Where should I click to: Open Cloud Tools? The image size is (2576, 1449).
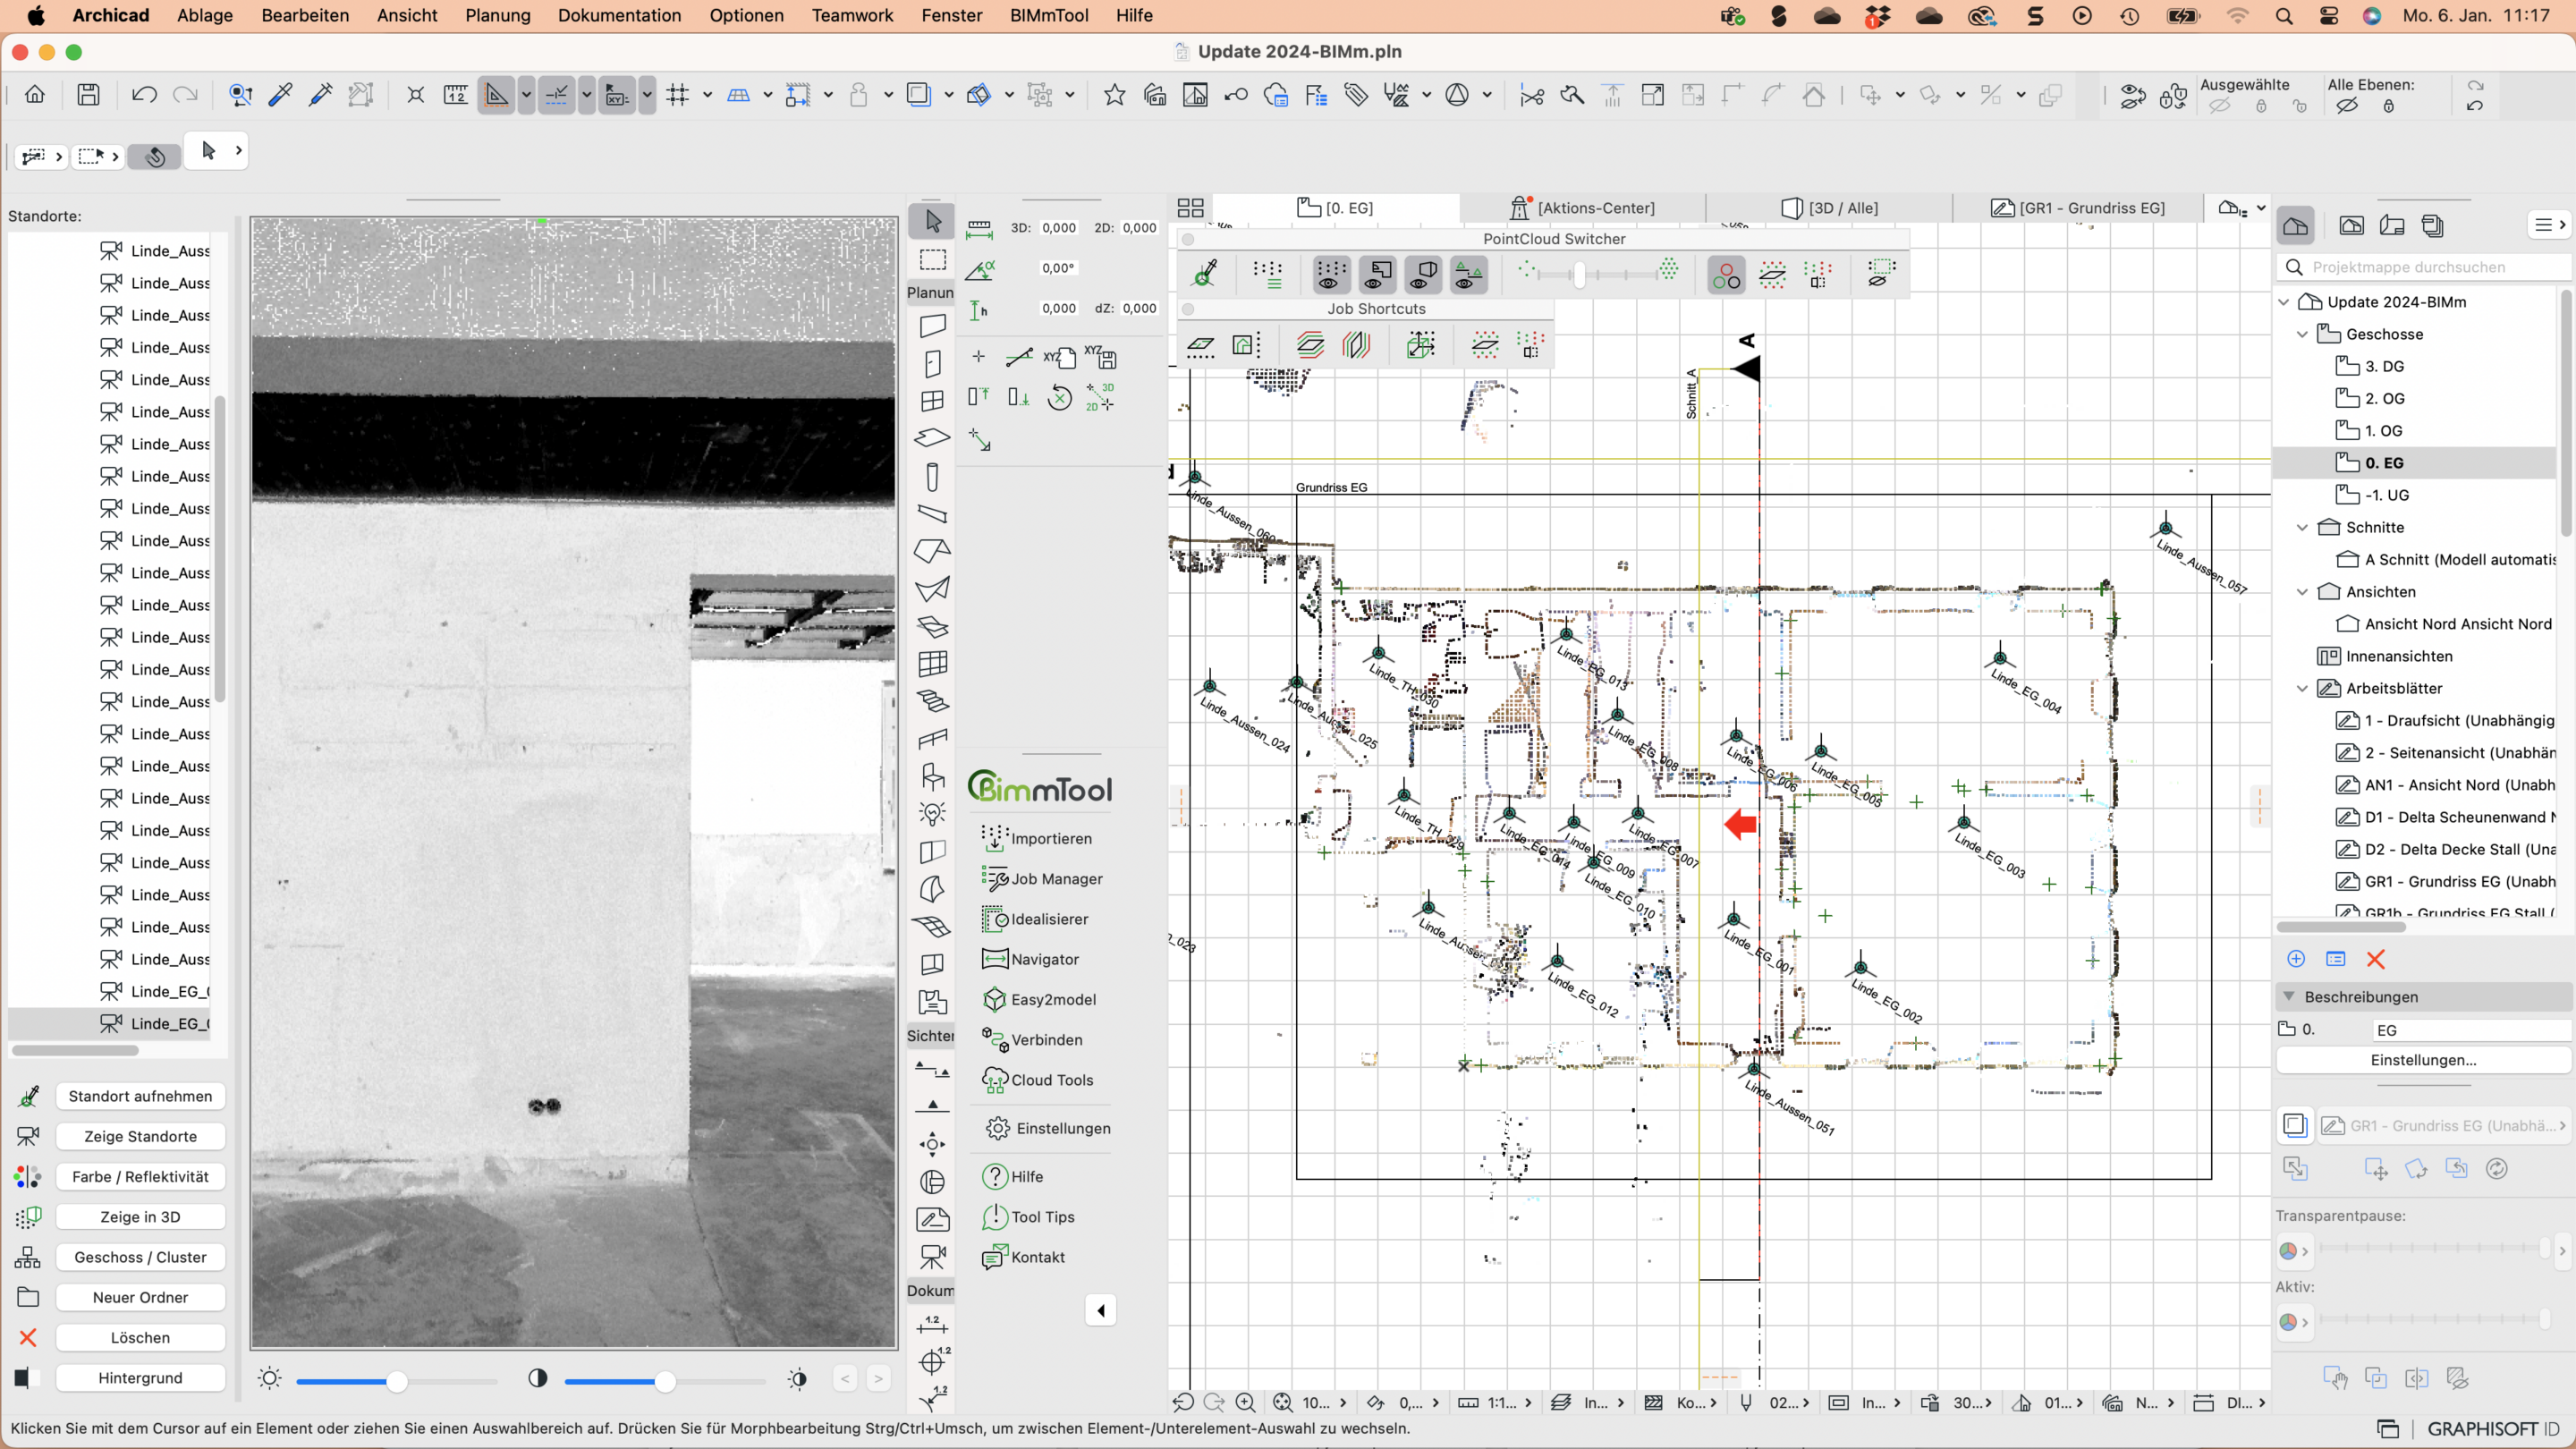pyautogui.click(x=1038, y=1079)
